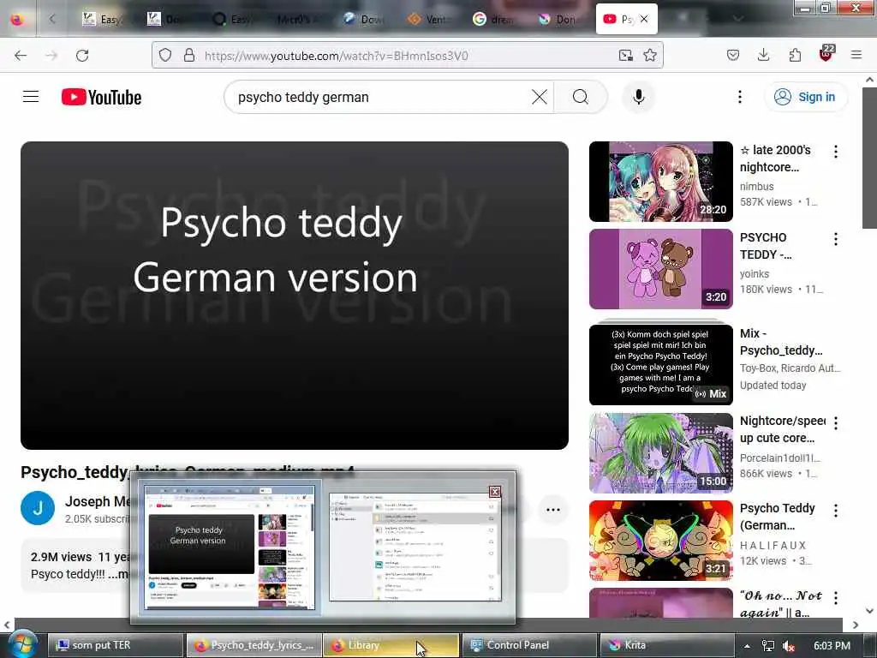The height and width of the screenshot is (658, 877).
Task: Reload the page with refresh icon
Action: tap(82, 55)
